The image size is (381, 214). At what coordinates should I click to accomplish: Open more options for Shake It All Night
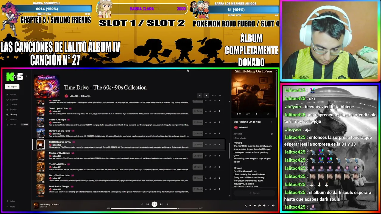[x=219, y=122]
